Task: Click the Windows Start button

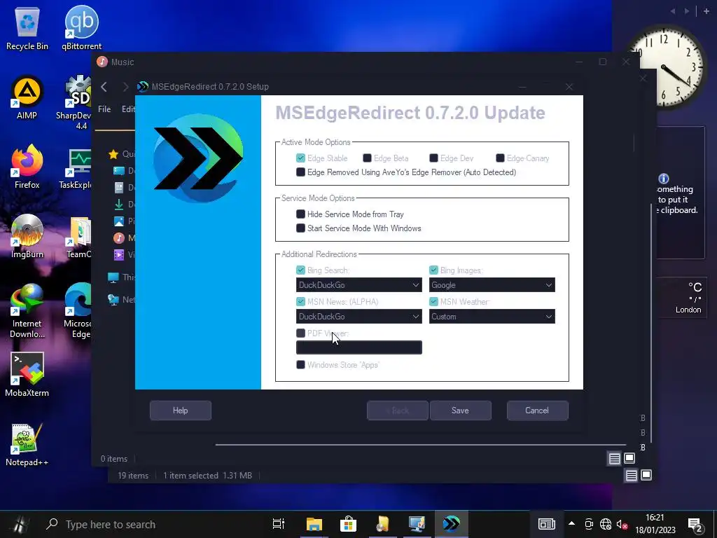Action: 19,524
